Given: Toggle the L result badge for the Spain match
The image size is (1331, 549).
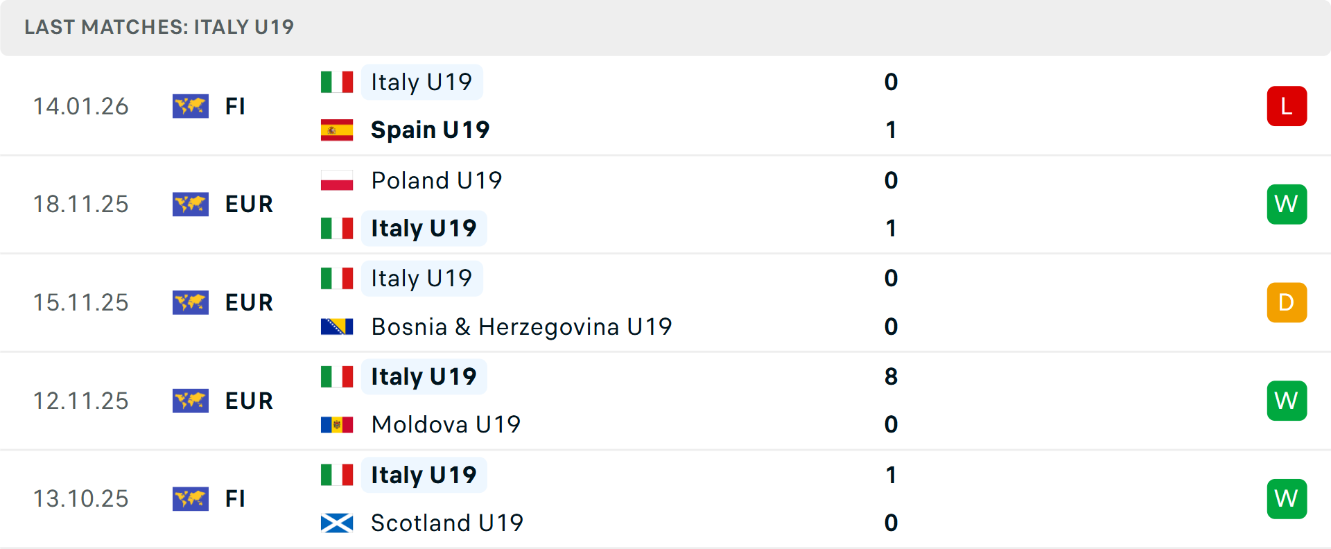Looking at the screenshot, I should [1287, 106].
